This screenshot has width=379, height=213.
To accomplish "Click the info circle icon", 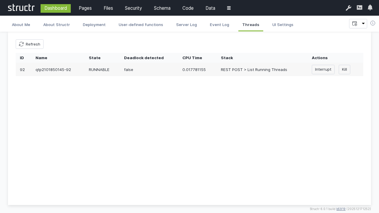I will (x=373, y=23).
